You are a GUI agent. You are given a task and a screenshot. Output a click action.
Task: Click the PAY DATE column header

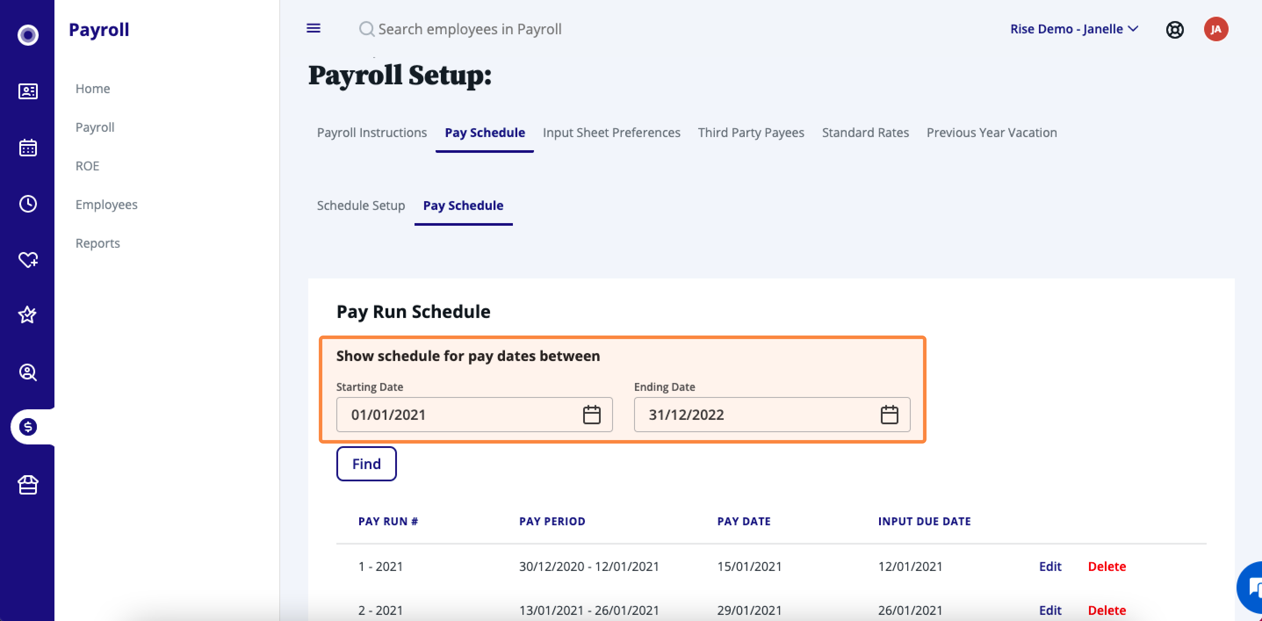click(744, 521)
